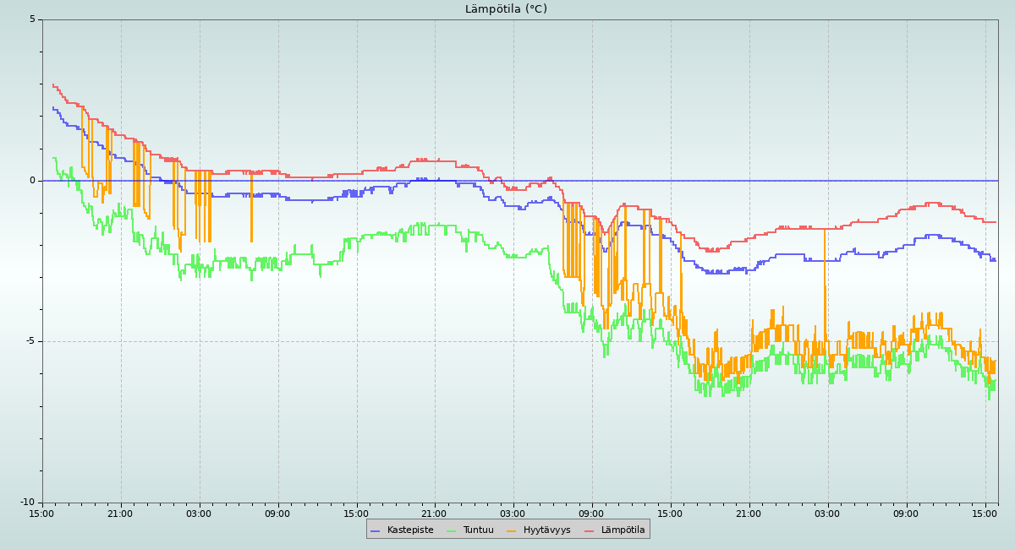Select the Tuntuu legend label
1015x549 pixels.
pyautogui.click(x=478, y=530)
